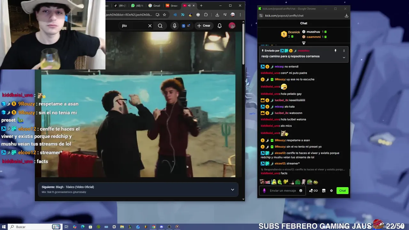Screen dimensions: 409x230
Task: Open a new Chrome tab
Action: click(201, 5)
